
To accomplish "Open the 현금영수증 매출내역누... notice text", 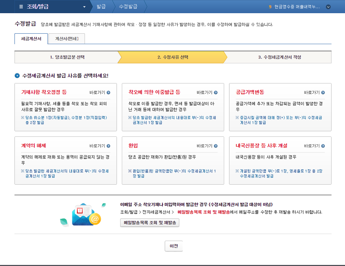I will coord(297,7).
